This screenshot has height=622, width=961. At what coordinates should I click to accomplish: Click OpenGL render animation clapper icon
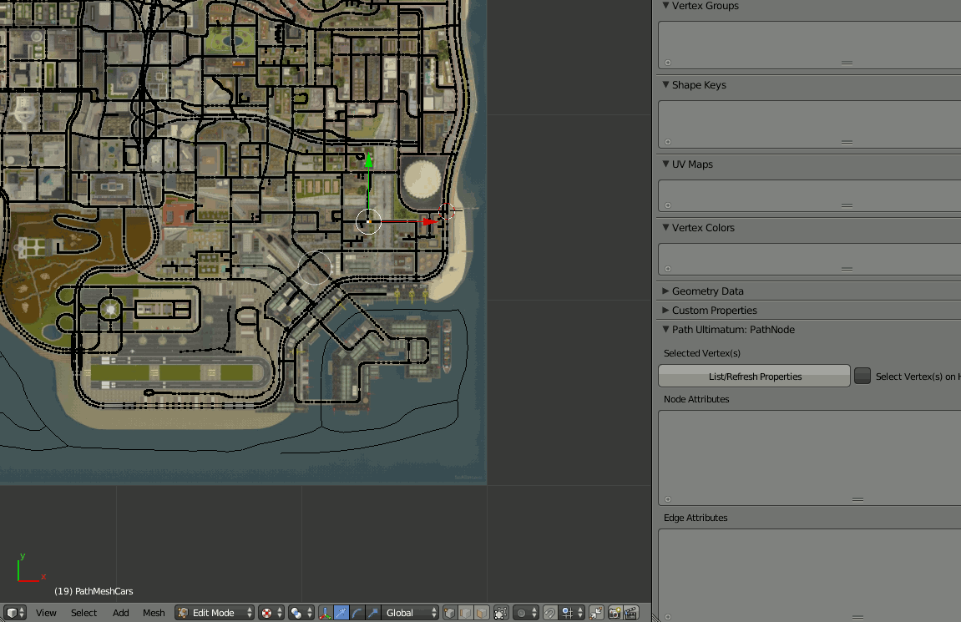tap(630, 613)
